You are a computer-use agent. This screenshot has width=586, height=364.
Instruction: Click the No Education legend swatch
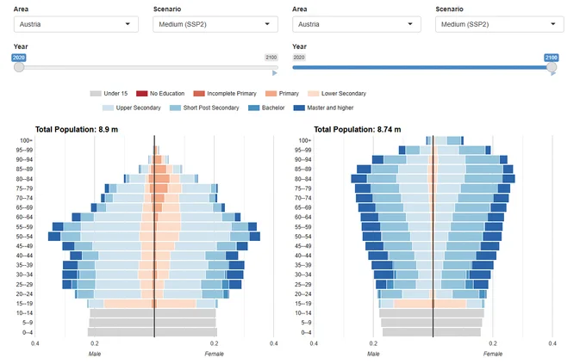coord(142,93)
